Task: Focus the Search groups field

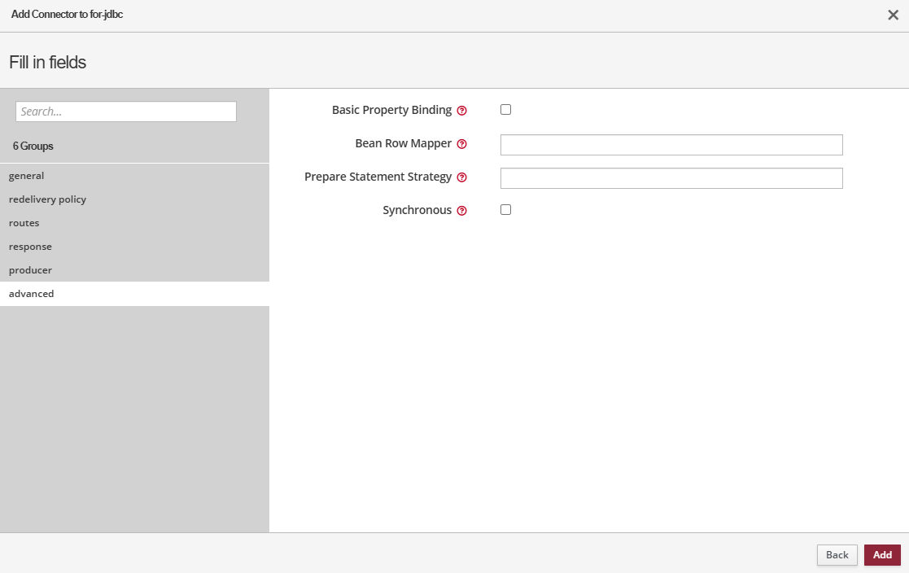Action: click(126, 112)
